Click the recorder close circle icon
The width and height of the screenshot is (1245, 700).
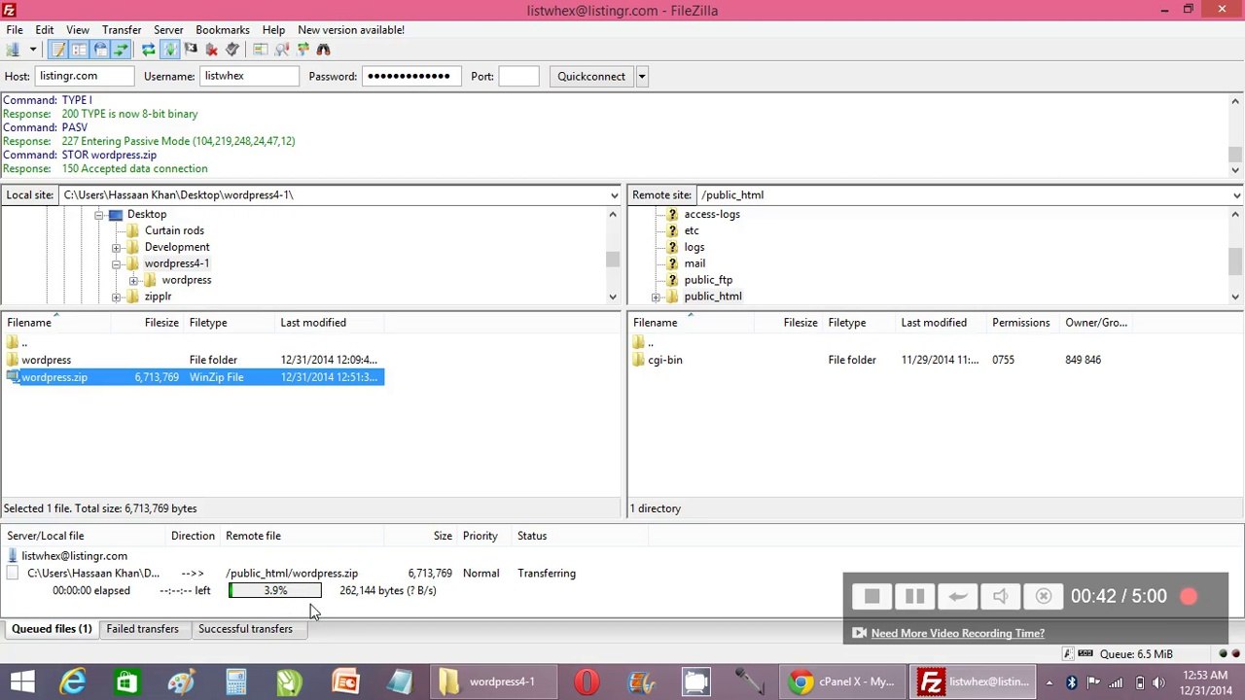(1043, 596)
